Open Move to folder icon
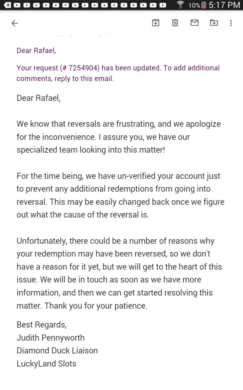 pyautogui.click(x=214, y=23)
